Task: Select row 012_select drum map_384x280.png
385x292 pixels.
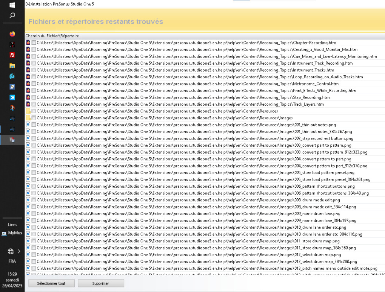Action: (x=205, y=262)
